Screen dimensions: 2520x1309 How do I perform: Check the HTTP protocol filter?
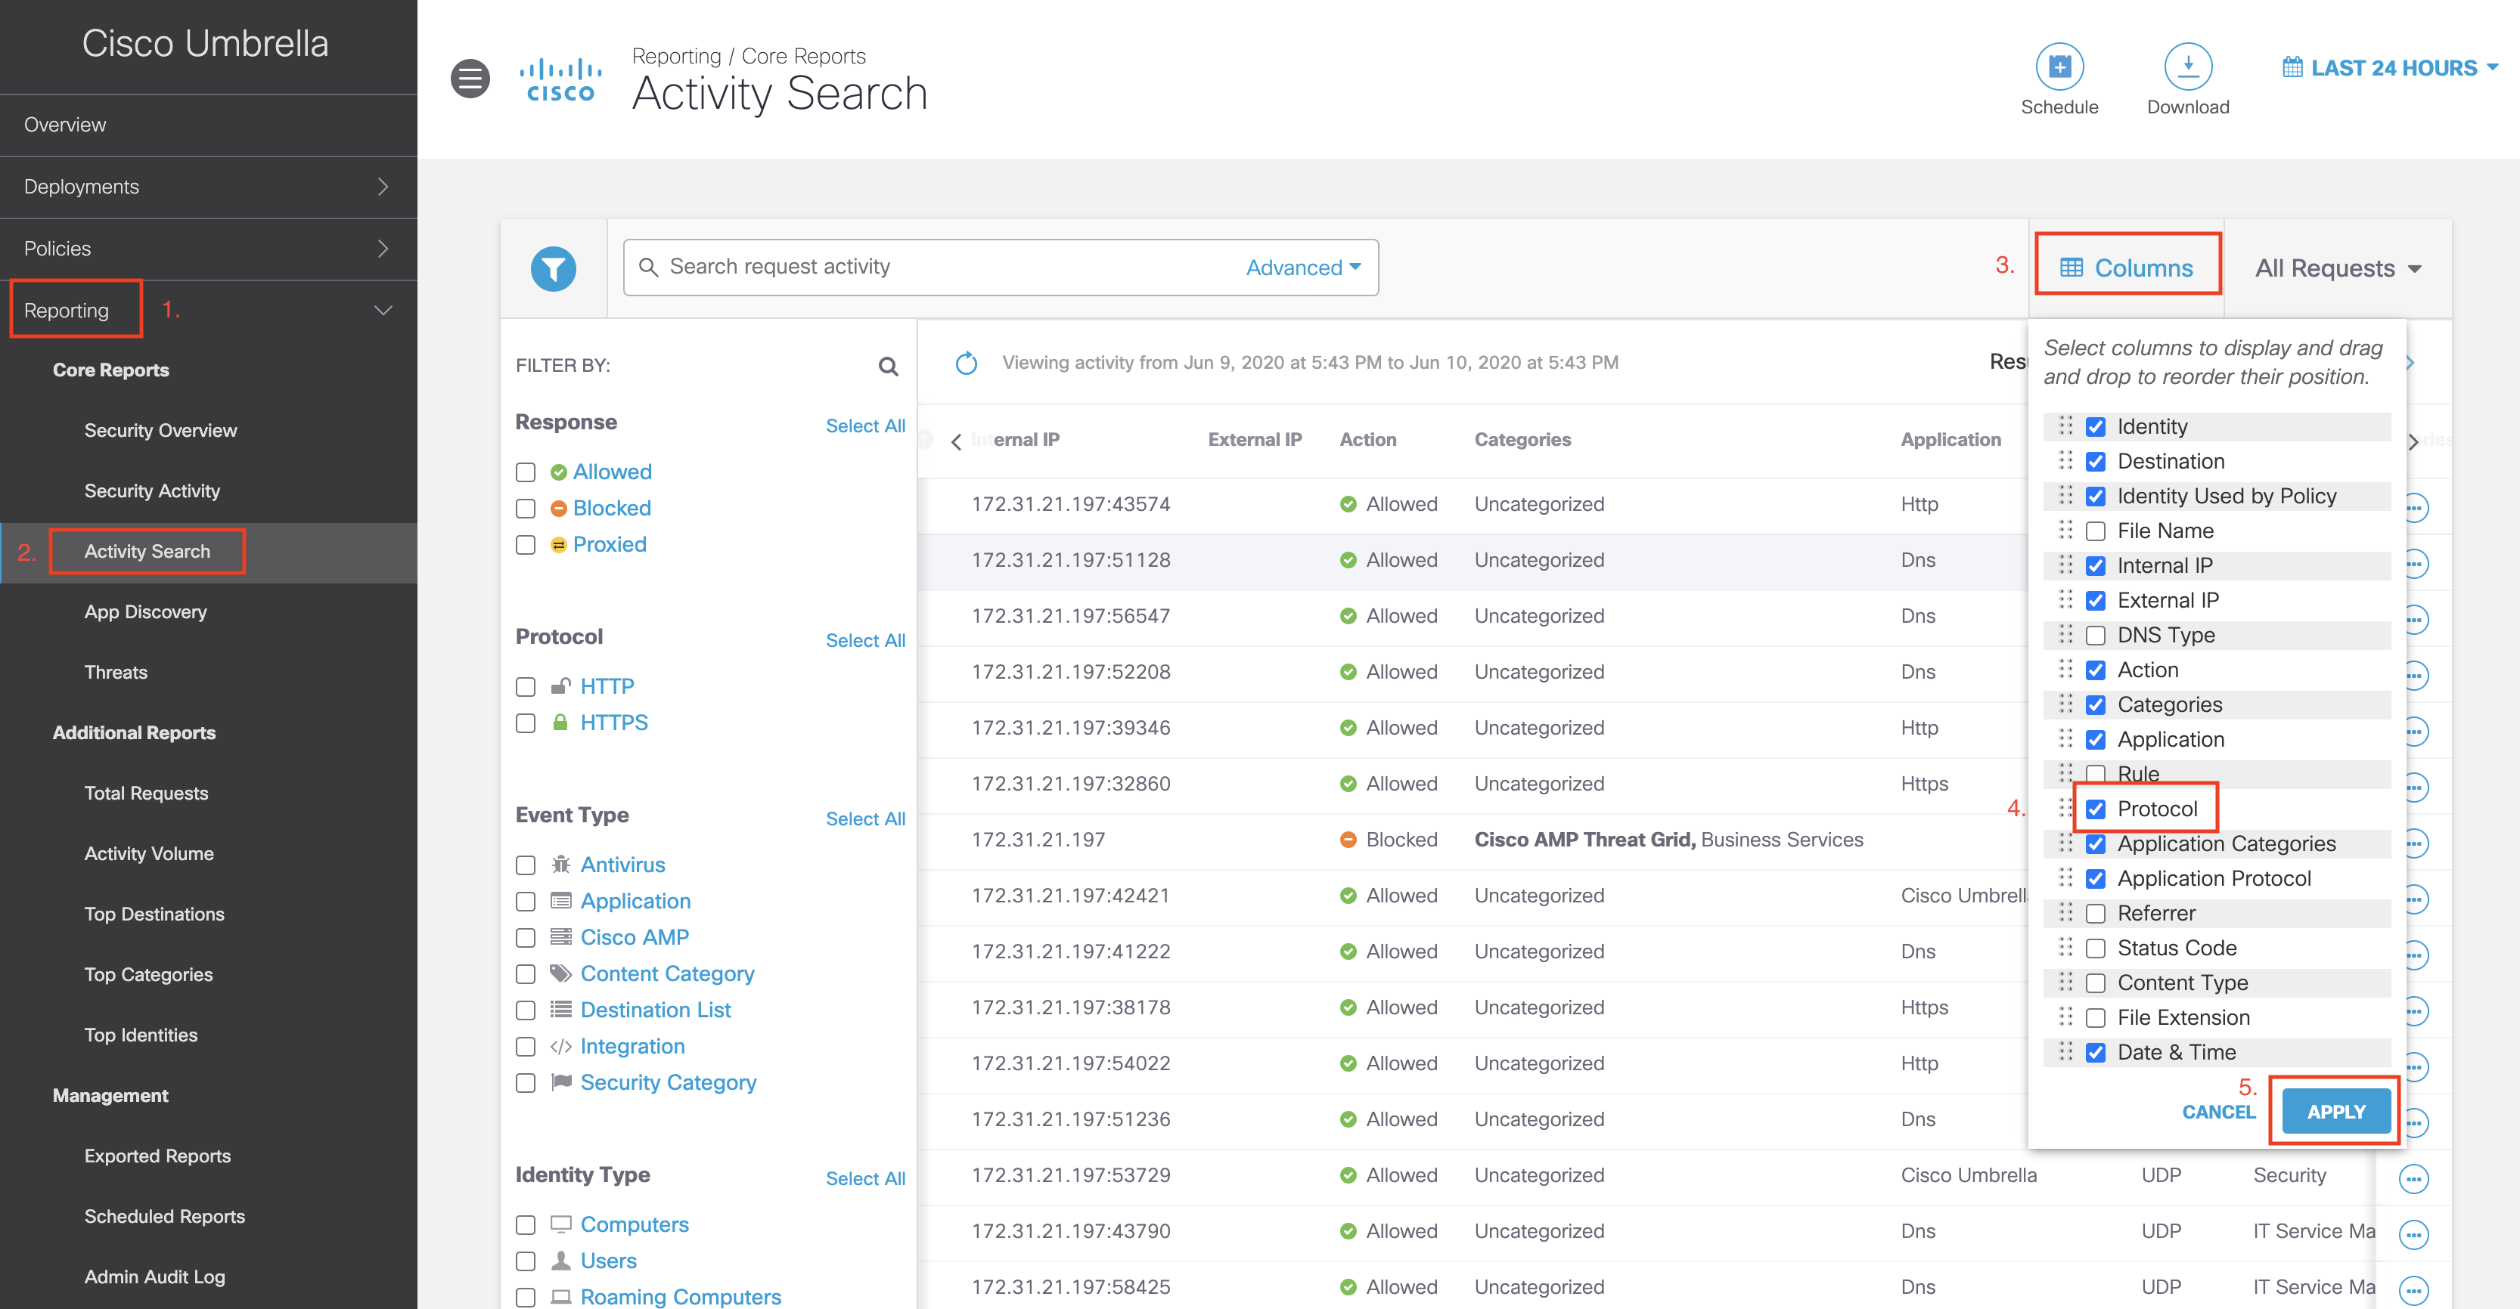pyautogui.click(x=526, y=686)
